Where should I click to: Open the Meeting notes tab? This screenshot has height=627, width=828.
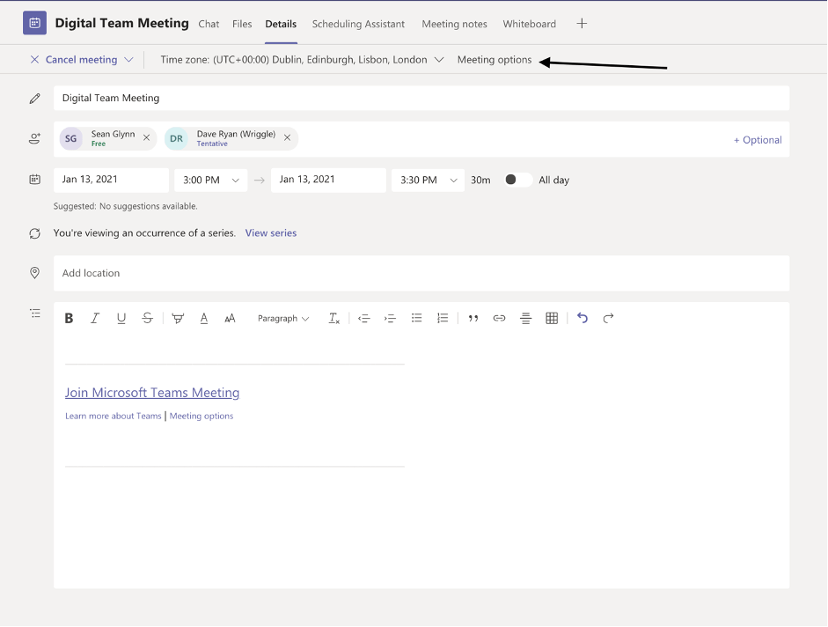(454, 24)
